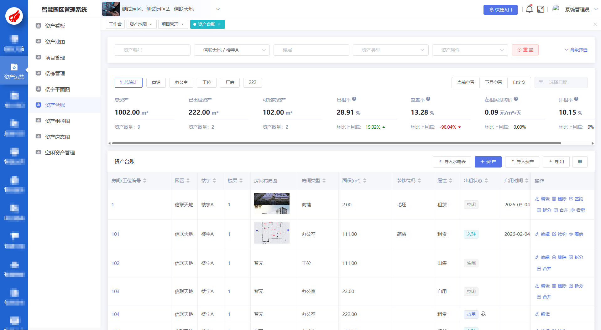Switch to the 项目管理 tab

(x=170, y=24)
